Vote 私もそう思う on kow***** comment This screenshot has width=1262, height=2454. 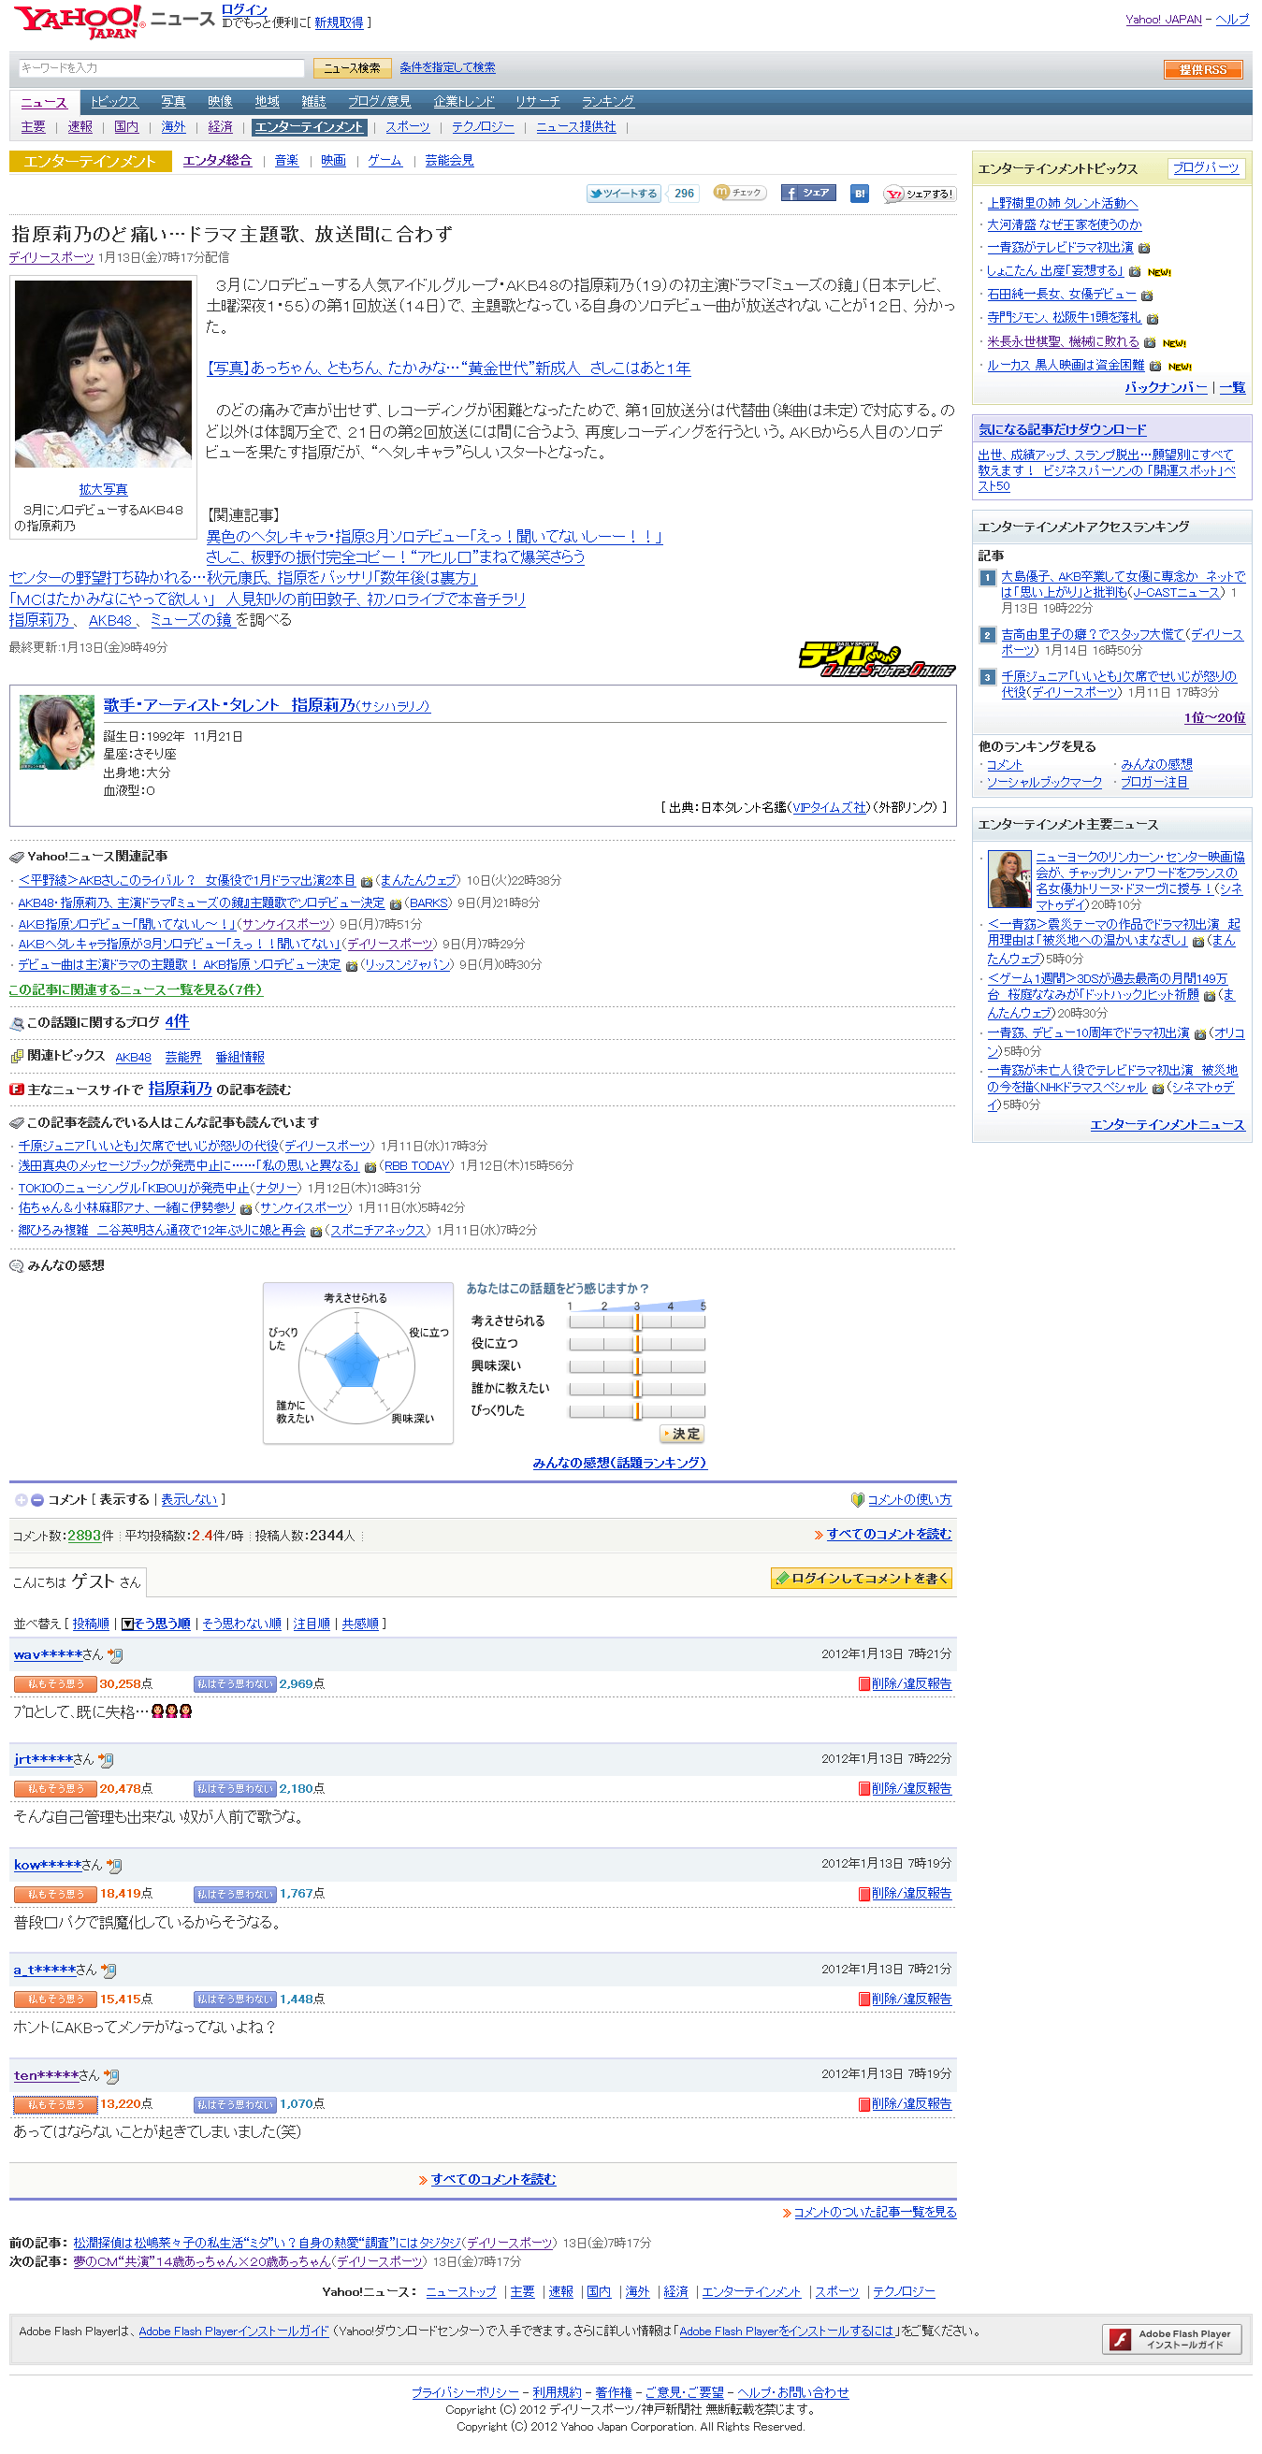[55, 1894]
